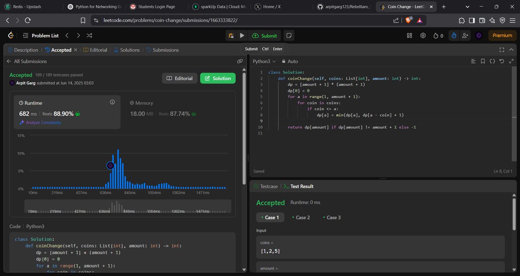Open the layout grid icon
520x276 pixels.
click(x=409, y=35)
